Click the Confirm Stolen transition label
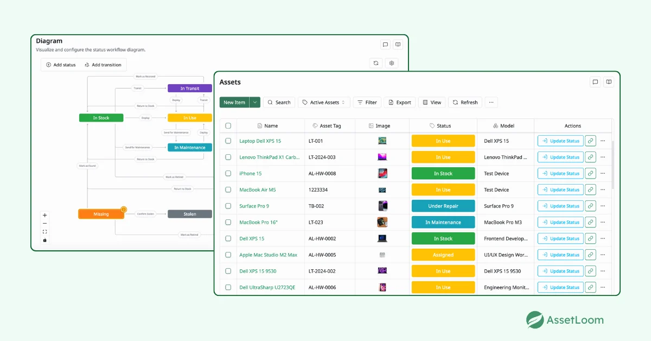 point(145,214)
